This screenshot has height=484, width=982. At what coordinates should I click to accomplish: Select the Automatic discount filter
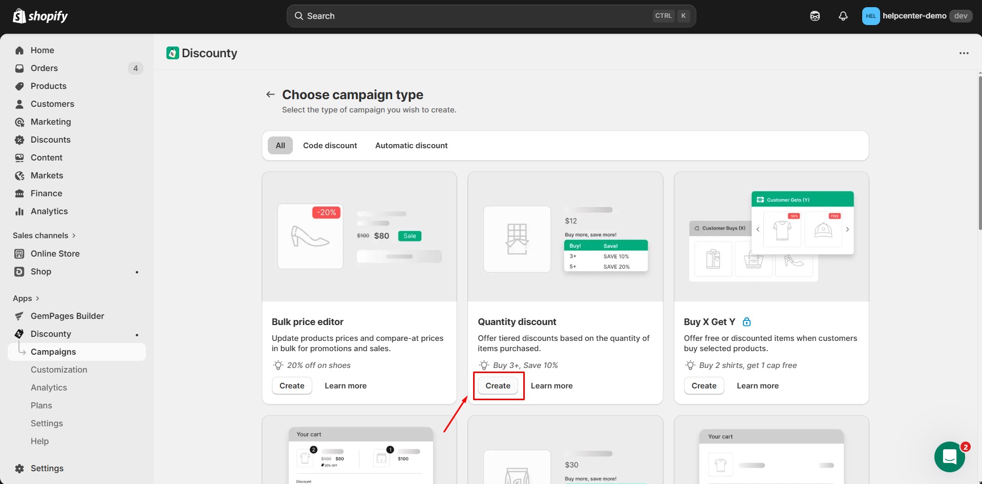pos(411,145)
